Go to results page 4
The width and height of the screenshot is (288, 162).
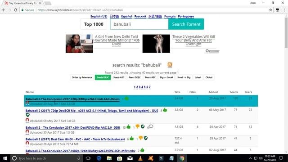pos(142,87)
